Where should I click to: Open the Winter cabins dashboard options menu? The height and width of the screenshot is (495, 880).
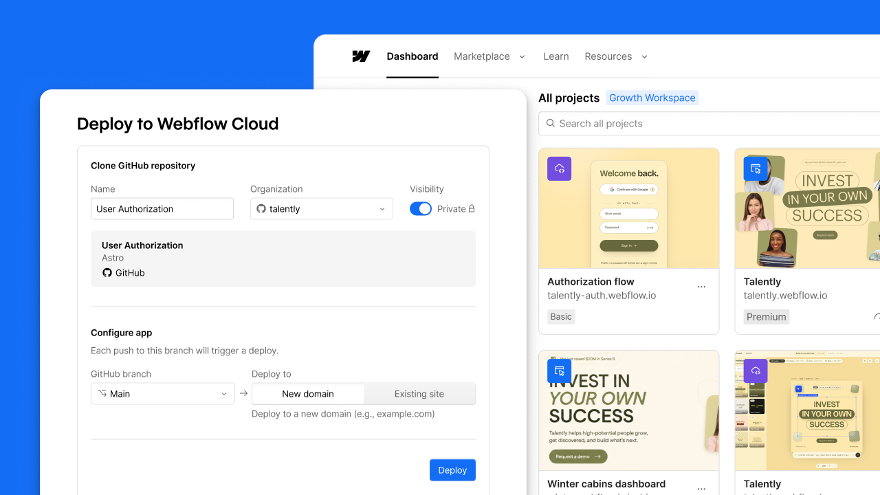click(x=701, y=489)
